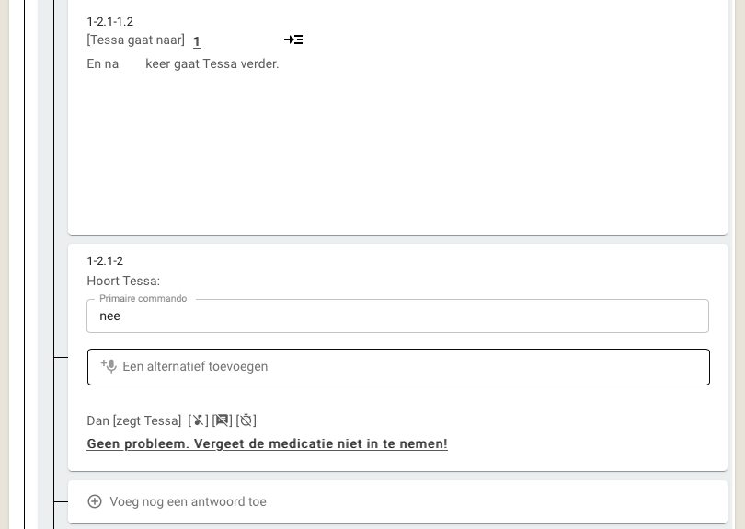Click the jump-to-step arrow icon
The image size is (745, 529).
click(293, 40)
